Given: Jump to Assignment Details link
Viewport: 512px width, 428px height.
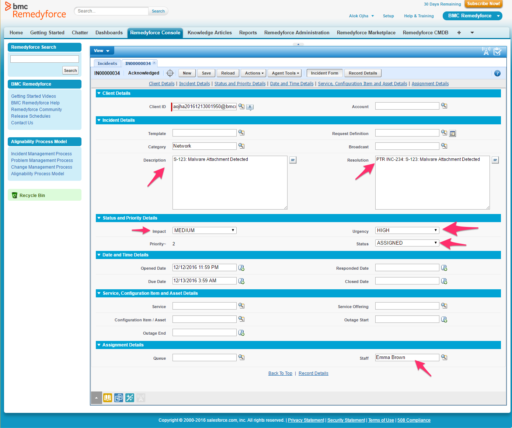Looking at the screenshot, I should (430, 84).
